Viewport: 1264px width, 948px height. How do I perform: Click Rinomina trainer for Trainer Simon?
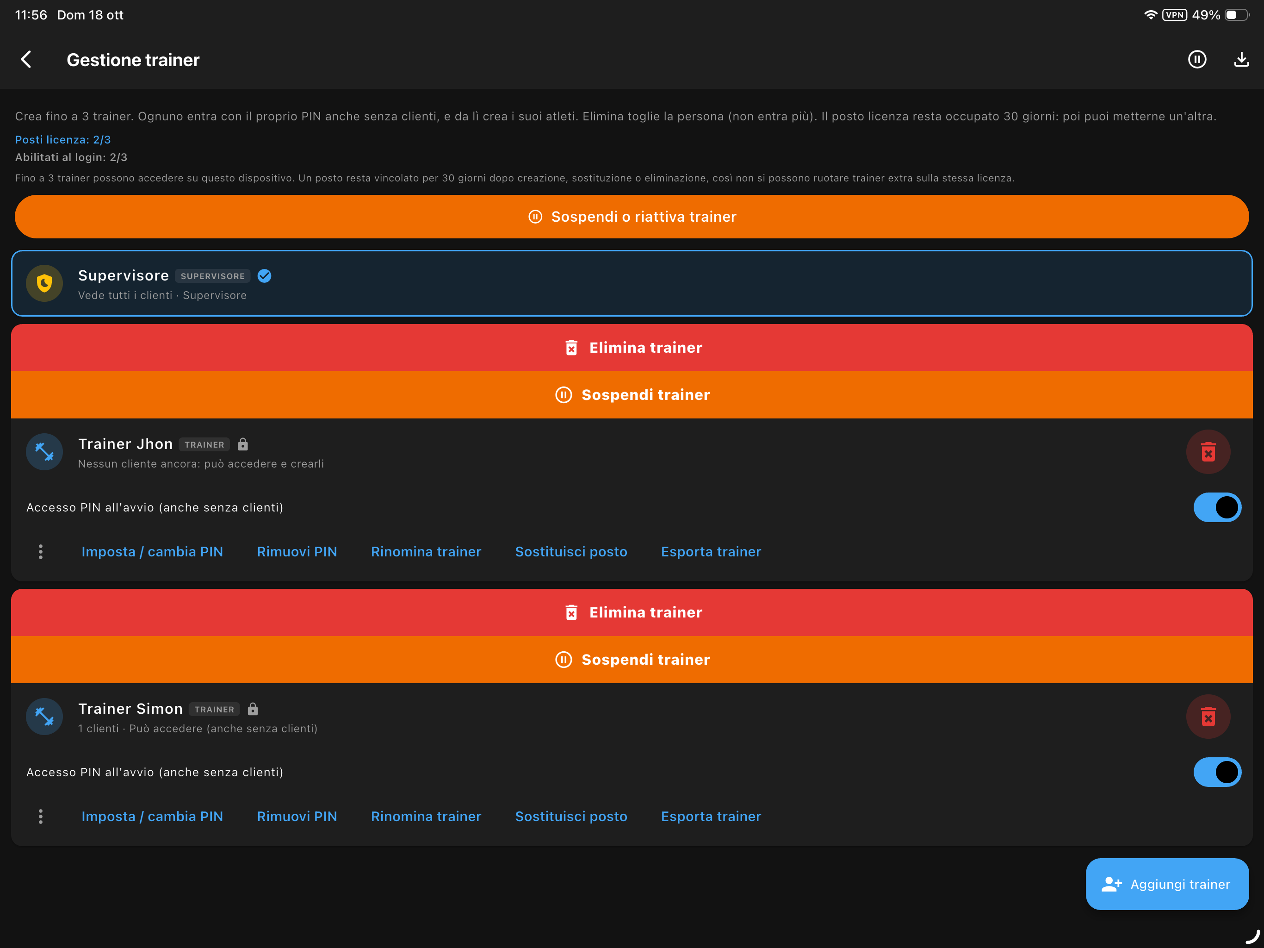click(x=426, y=817)
